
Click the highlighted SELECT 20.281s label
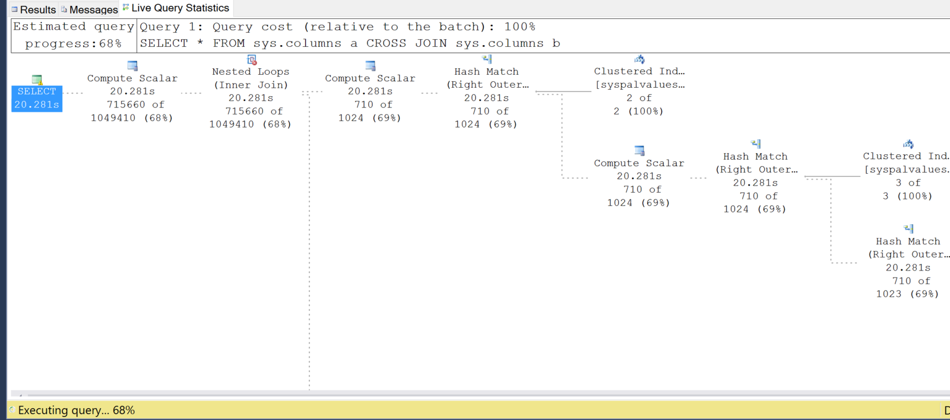[37, 98]
